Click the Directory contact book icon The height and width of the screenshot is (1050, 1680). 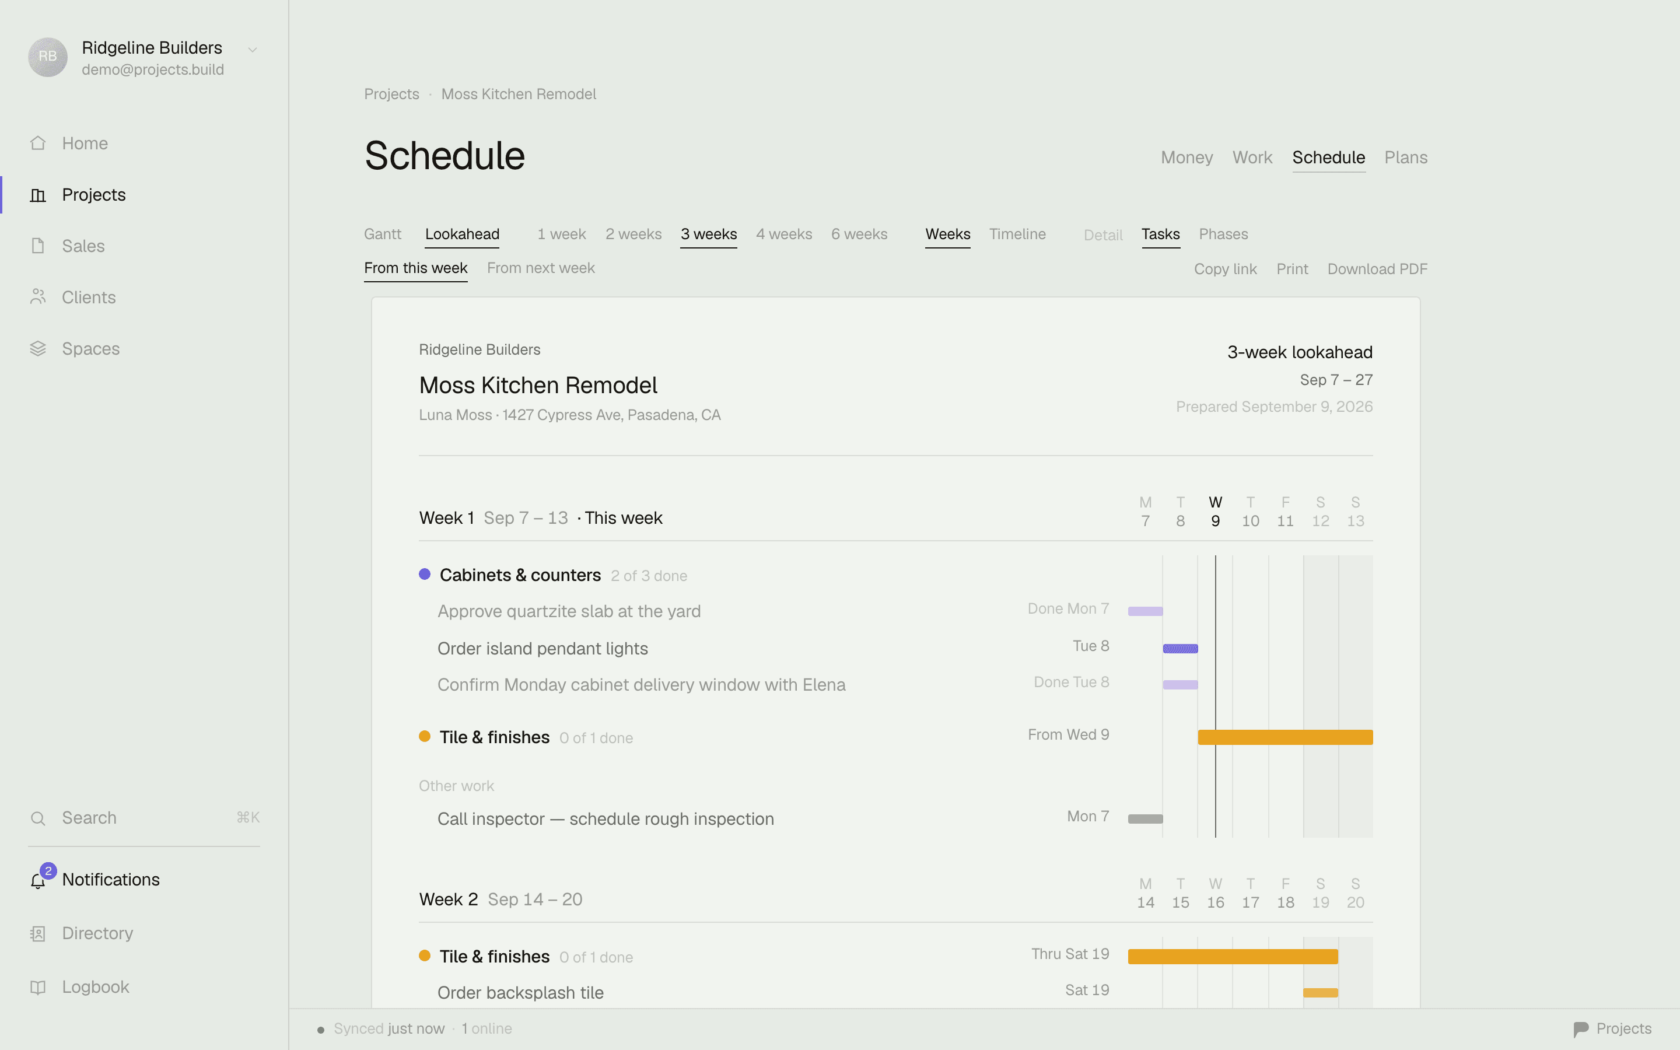38,933
